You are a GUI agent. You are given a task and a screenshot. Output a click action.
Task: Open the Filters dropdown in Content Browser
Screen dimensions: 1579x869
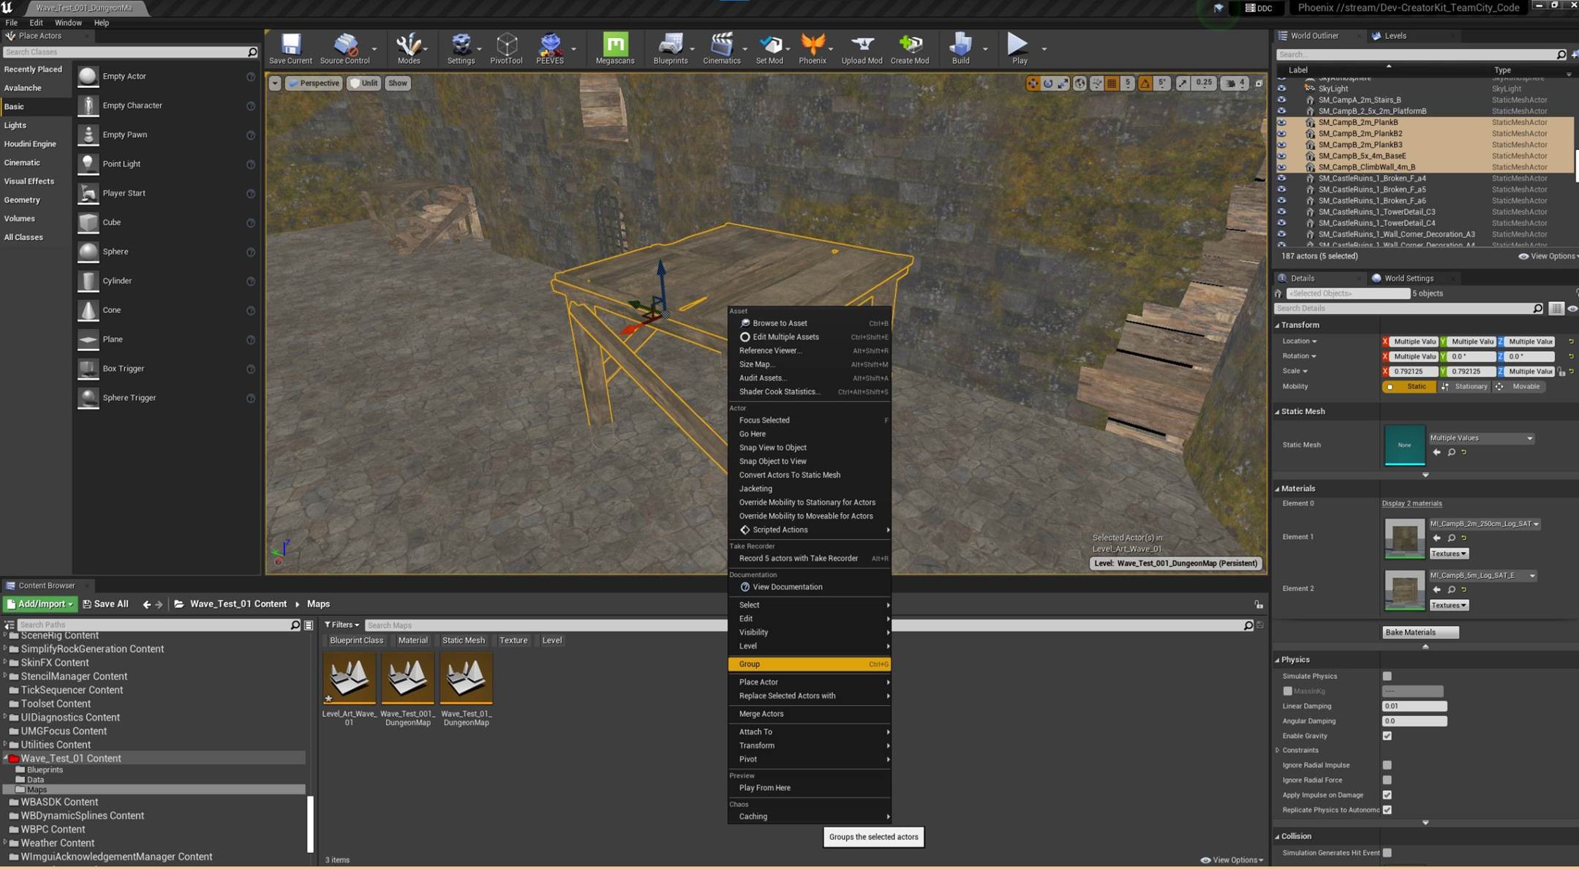coord(342,625)
